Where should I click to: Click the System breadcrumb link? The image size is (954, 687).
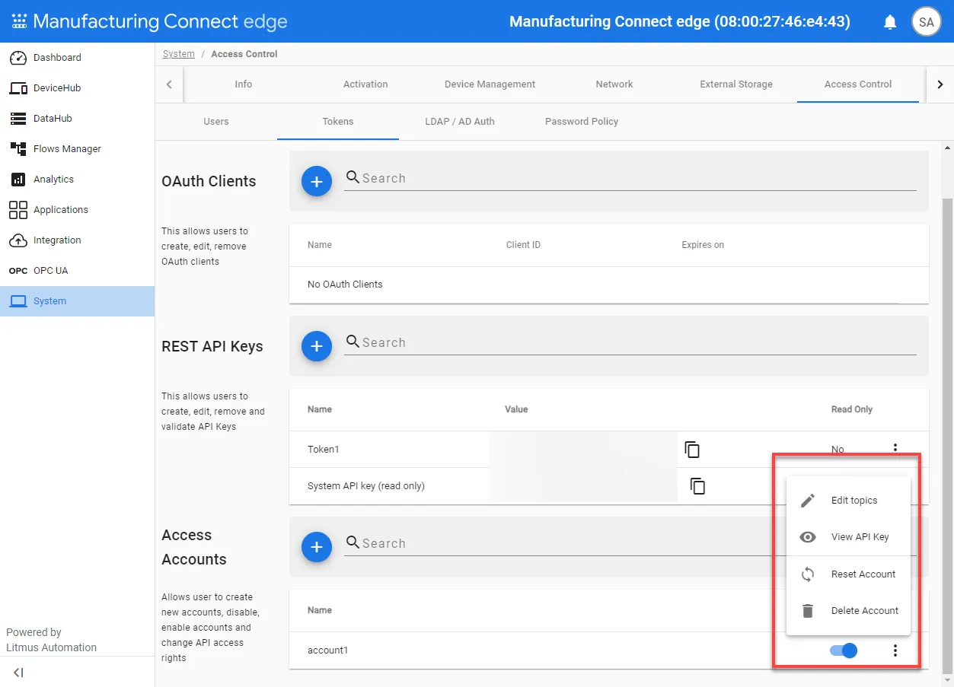pyautogui.click(x=179, y=54)
